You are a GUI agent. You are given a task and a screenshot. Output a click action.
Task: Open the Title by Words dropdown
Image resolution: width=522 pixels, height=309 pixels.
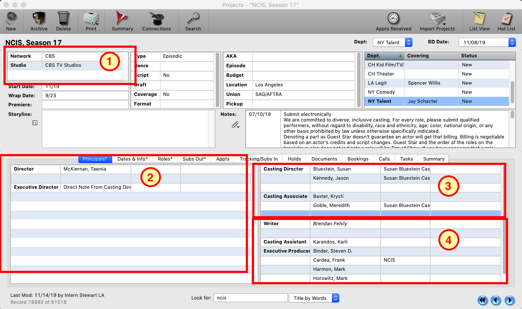[314, 298]
